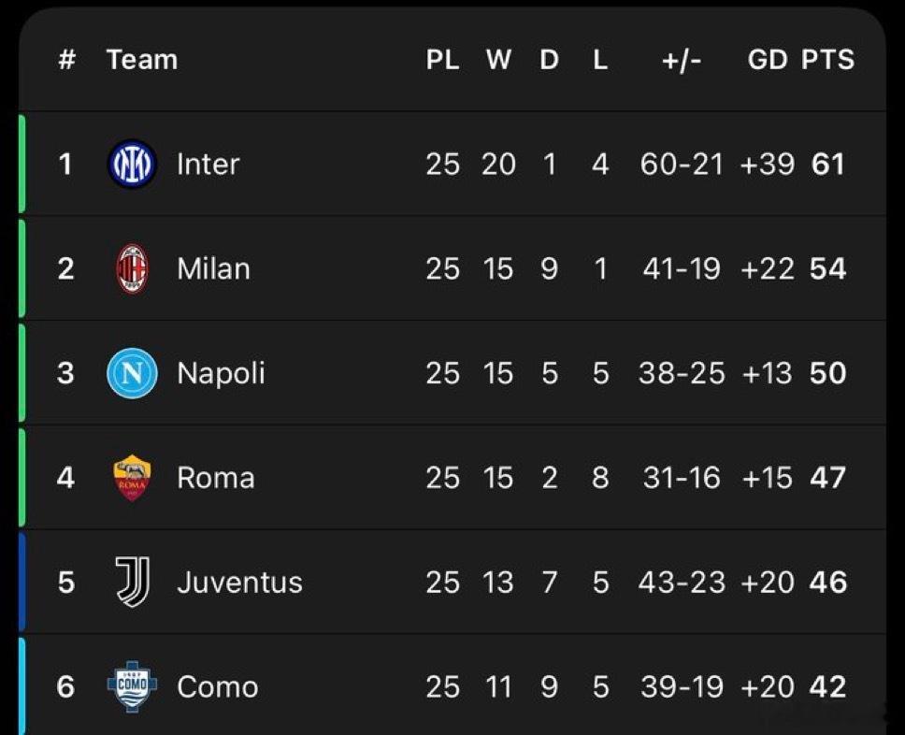Click the Inter club crest icon
Viewport: 905px width, 735px height.
tap(132, 165)
